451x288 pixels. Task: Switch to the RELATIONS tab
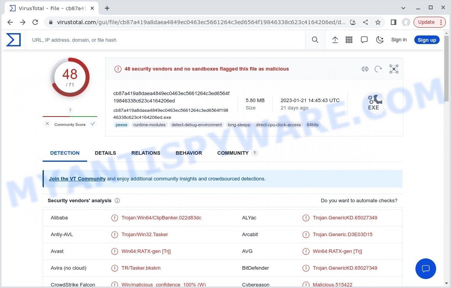click(x=146, y=153)
